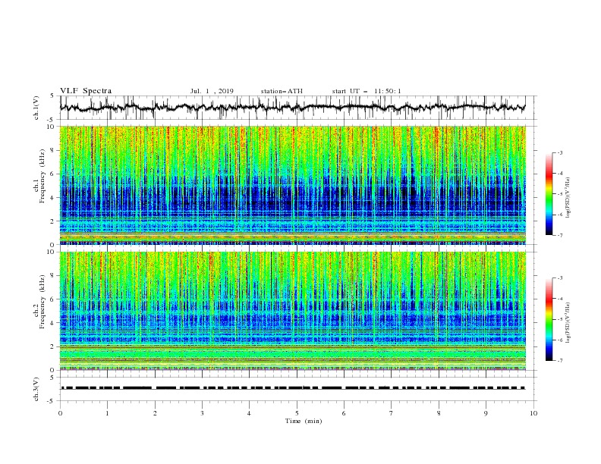The width and height of the screenshot is (601, 464).
Task: Click the "Time (min)" axis label
Action: pyautogui.click(x=304, y=421)
